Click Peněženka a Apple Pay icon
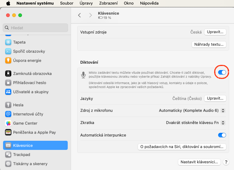 8,132
